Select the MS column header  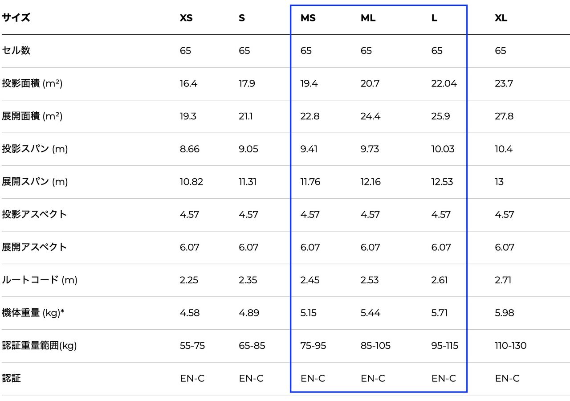(x=308, y=18)
